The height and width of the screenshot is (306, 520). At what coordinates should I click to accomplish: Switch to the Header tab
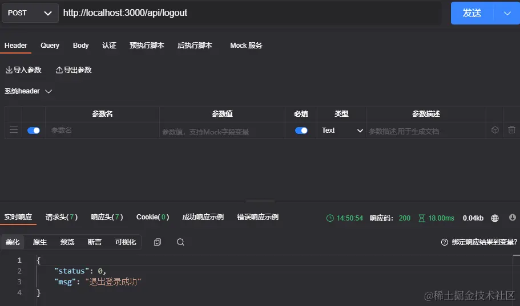(16, 46)
